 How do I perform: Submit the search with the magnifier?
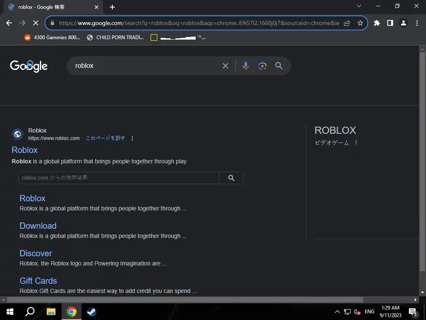click(x=279, y=66)
